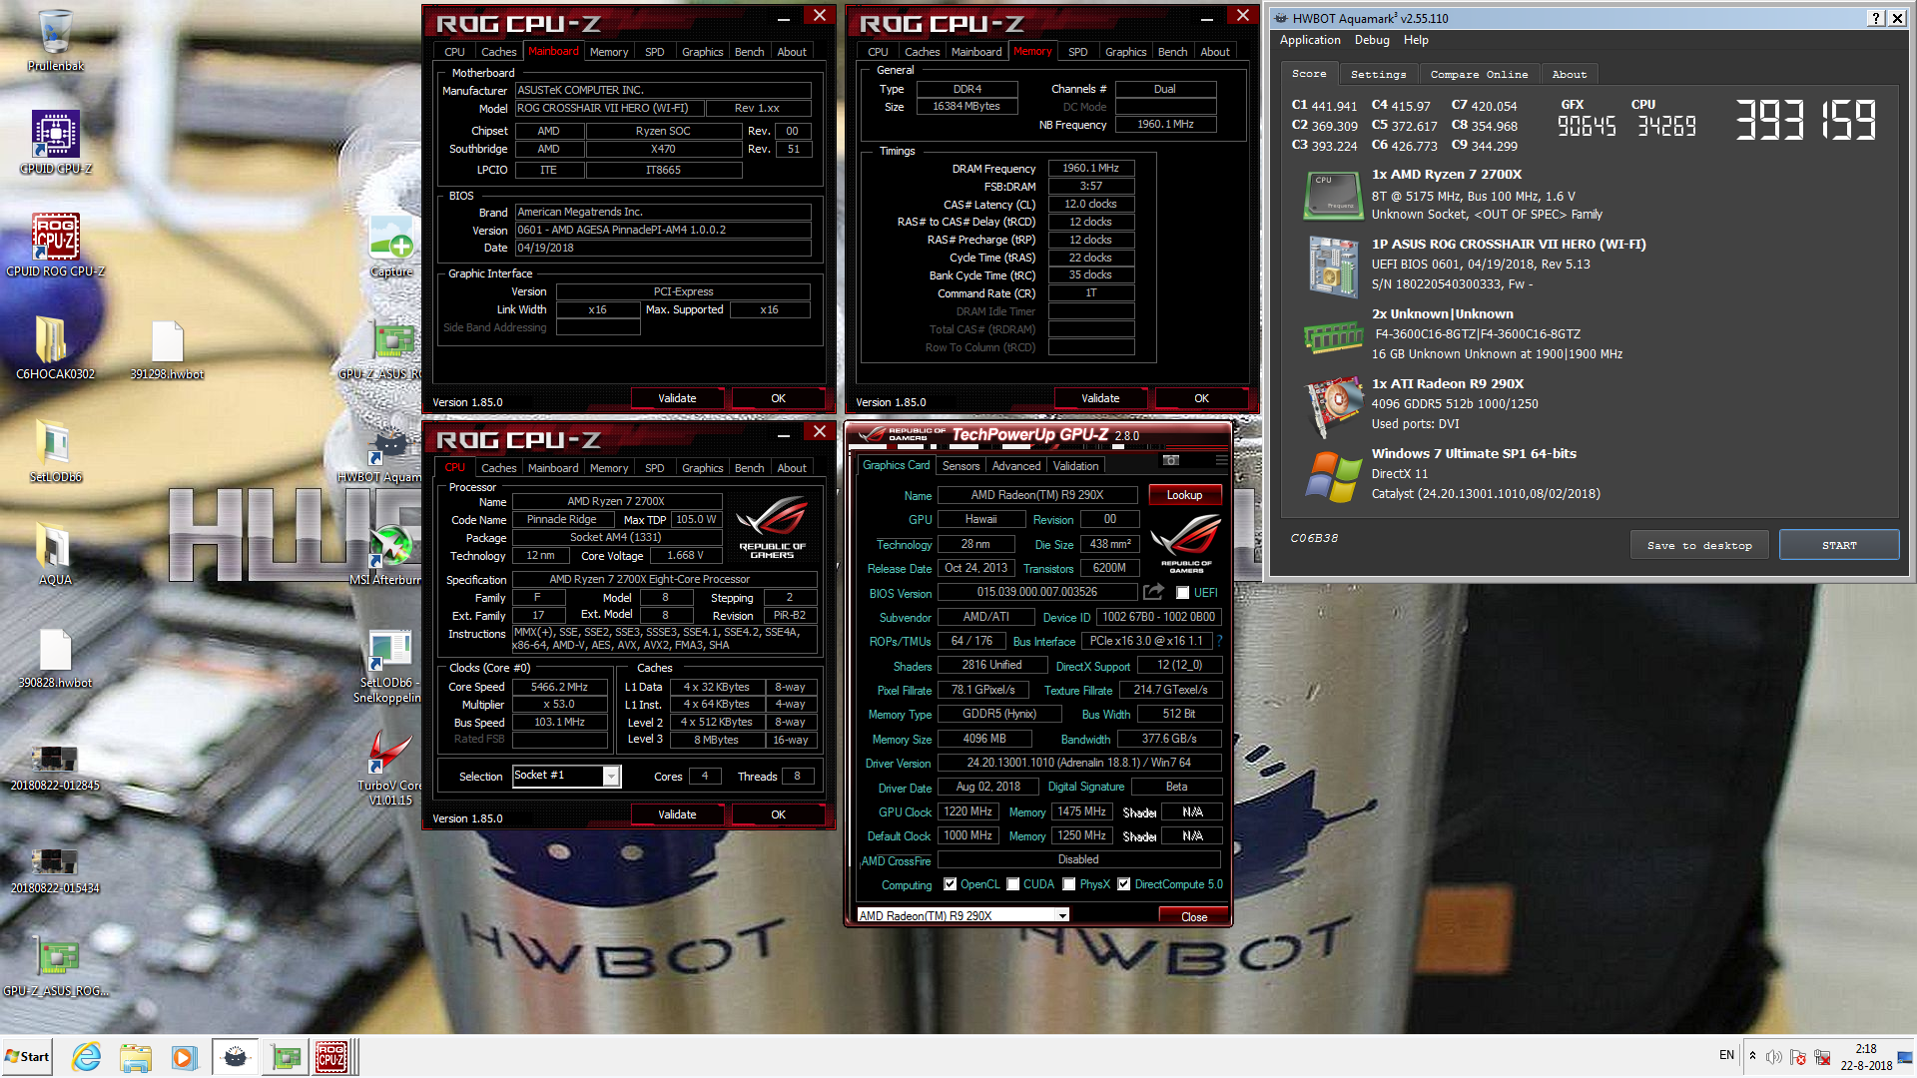
Task: Open the Prullenbak recycle bin desktop icon
Action: coord(56,40)
